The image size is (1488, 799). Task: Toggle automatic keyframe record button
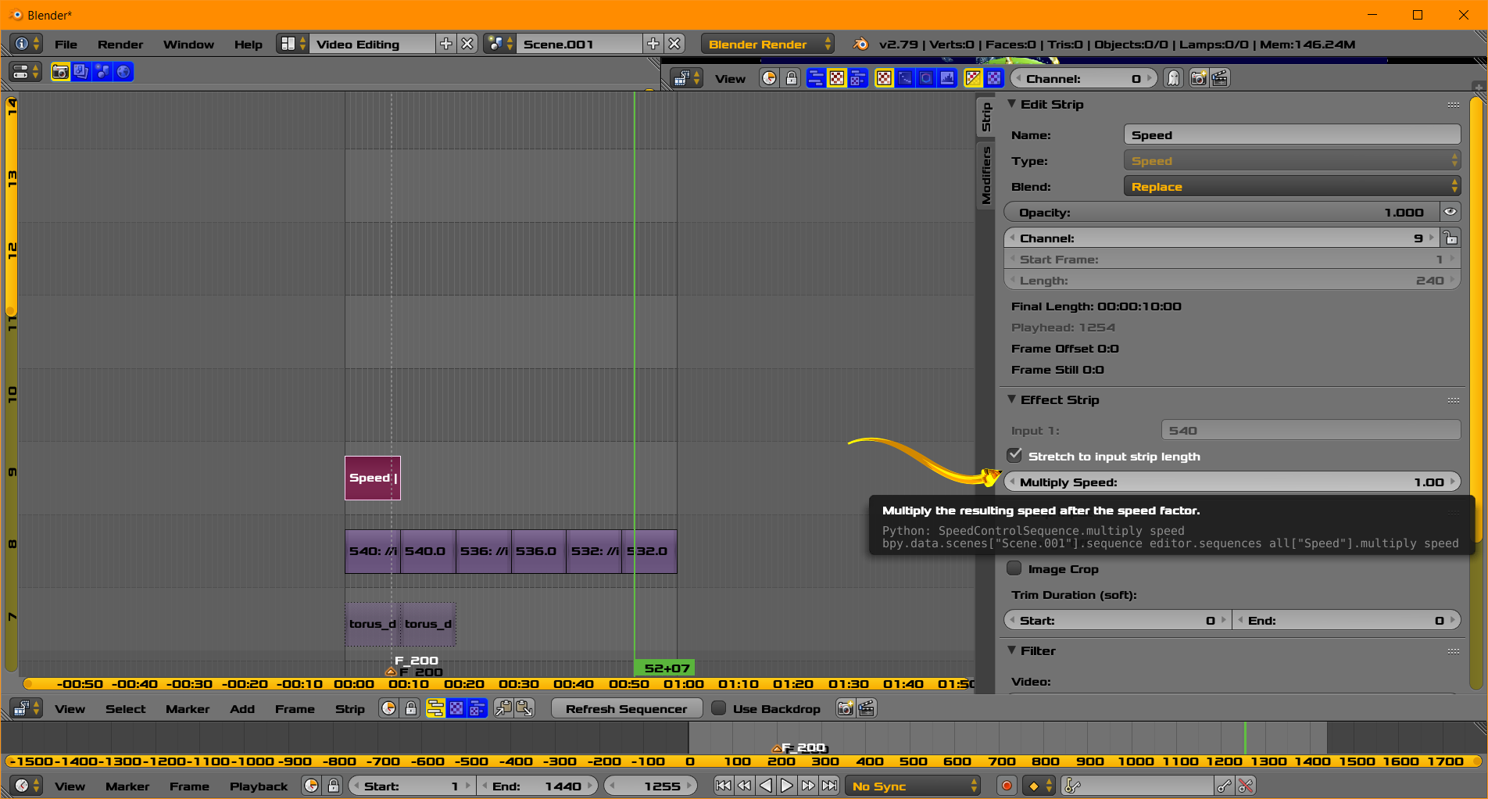coord(1007,786)
